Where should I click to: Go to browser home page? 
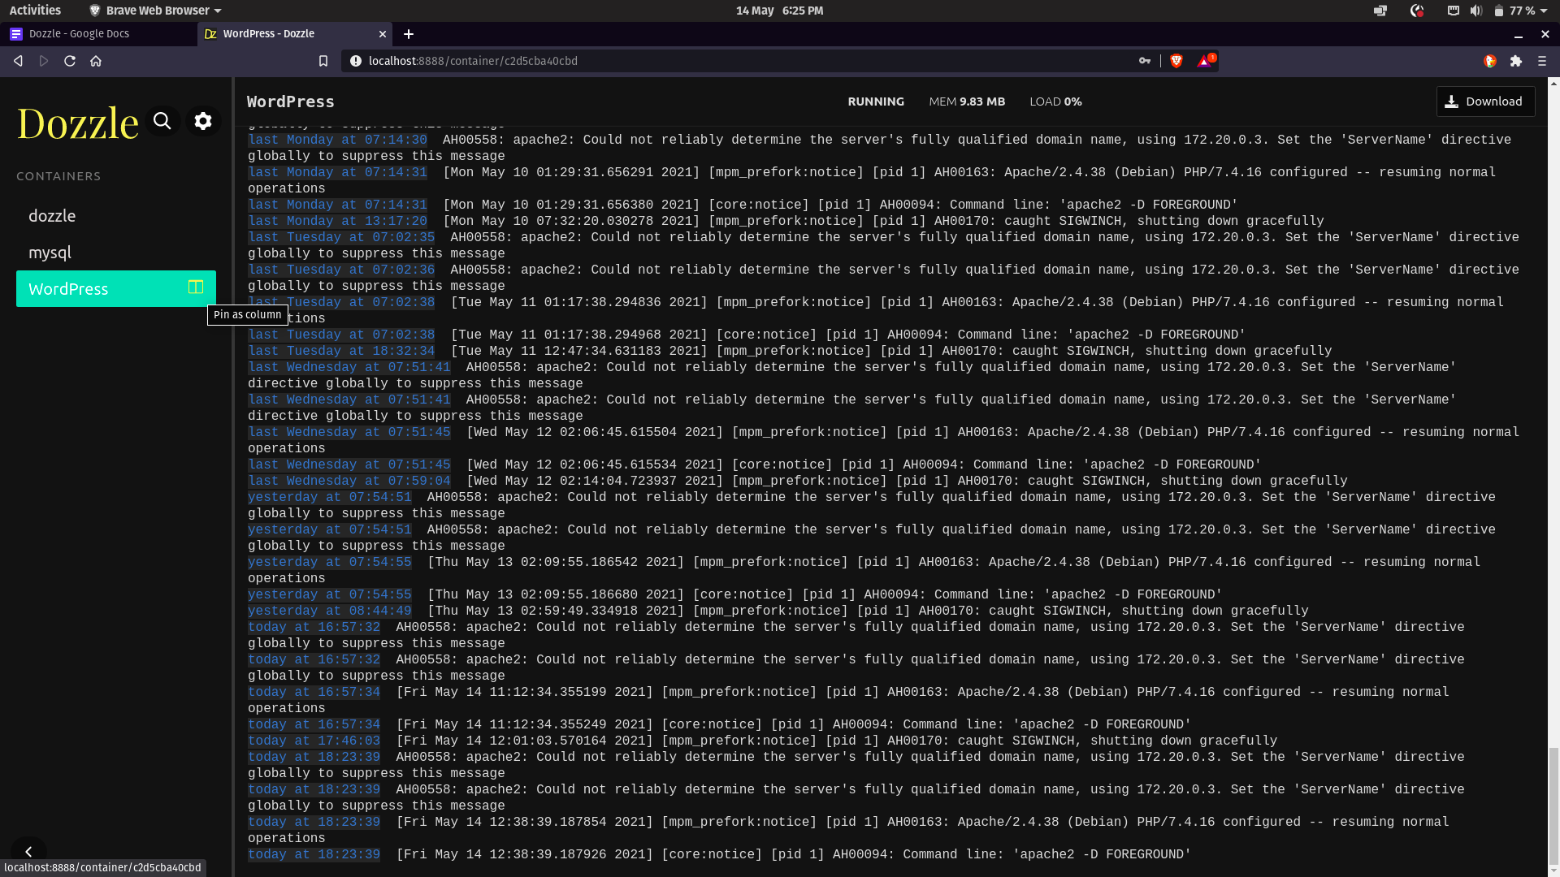[x=96, y=61]
